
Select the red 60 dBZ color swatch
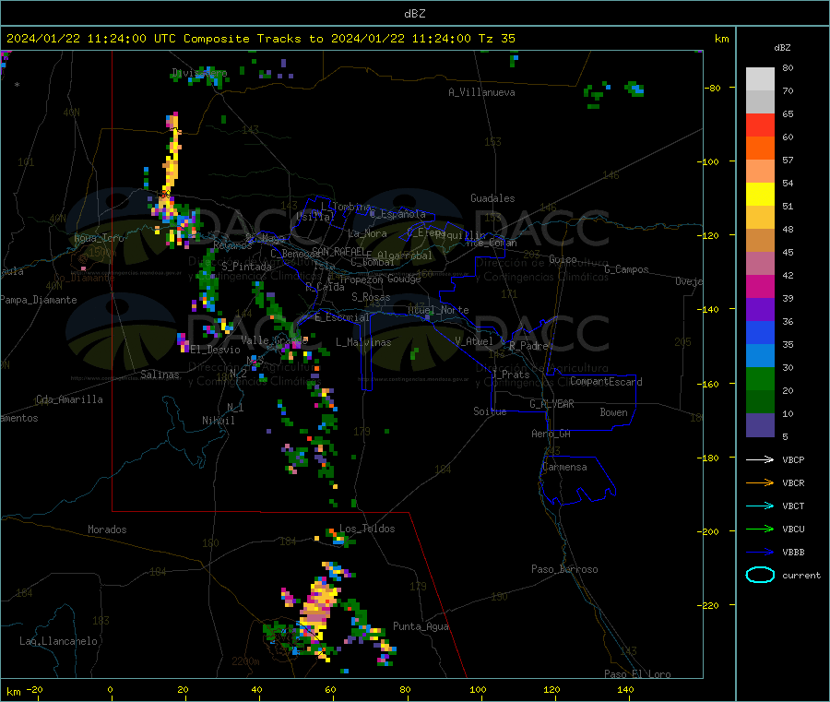point(760,125)
